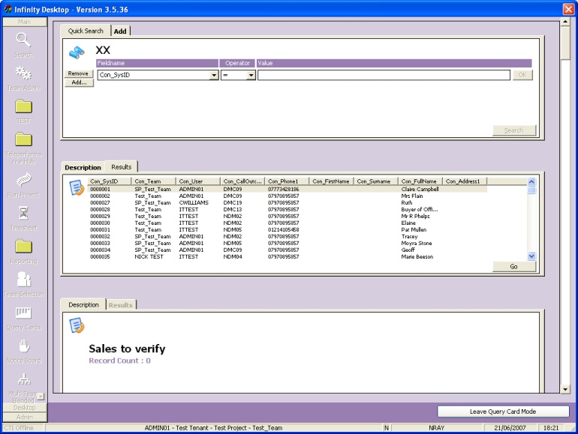
Task: Select record 0000001 Claire Campbell
Action: coord(287,189)
